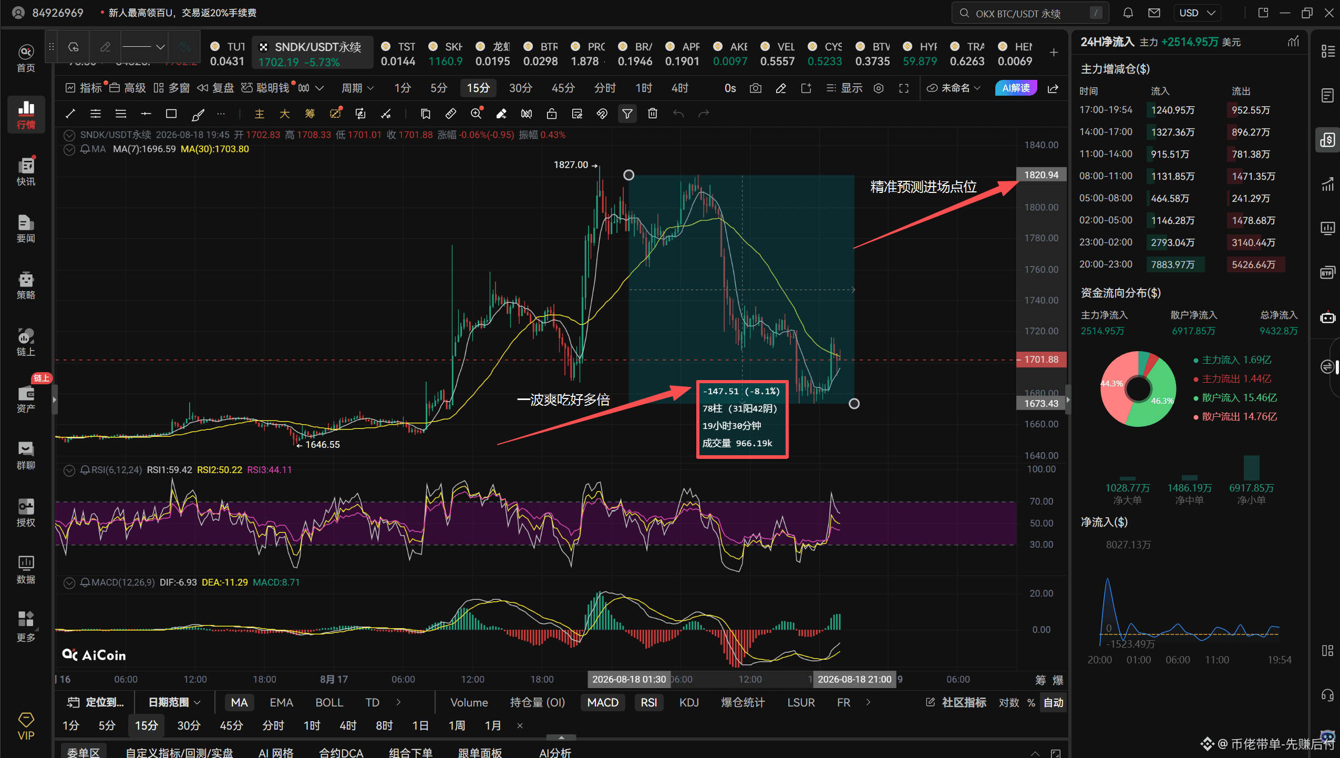Open the candlestick chart type dropdown
The width and height of the screenshot is (1340, 758).
(311, 88)
